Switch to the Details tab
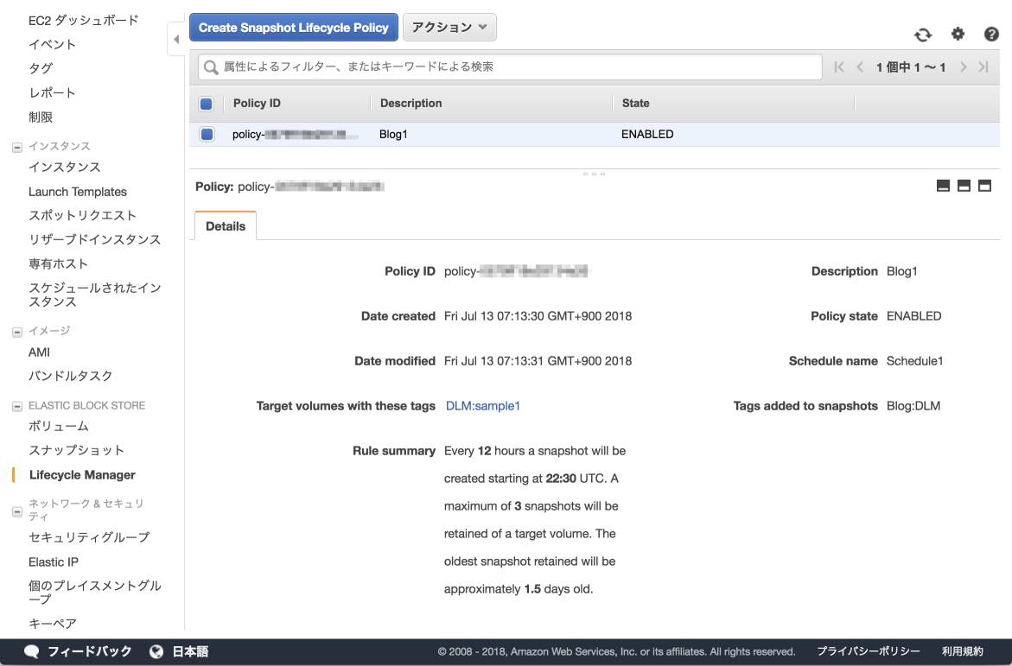Screen dimensions: 1012x666 pyautogui.click(x=225, y=225)
